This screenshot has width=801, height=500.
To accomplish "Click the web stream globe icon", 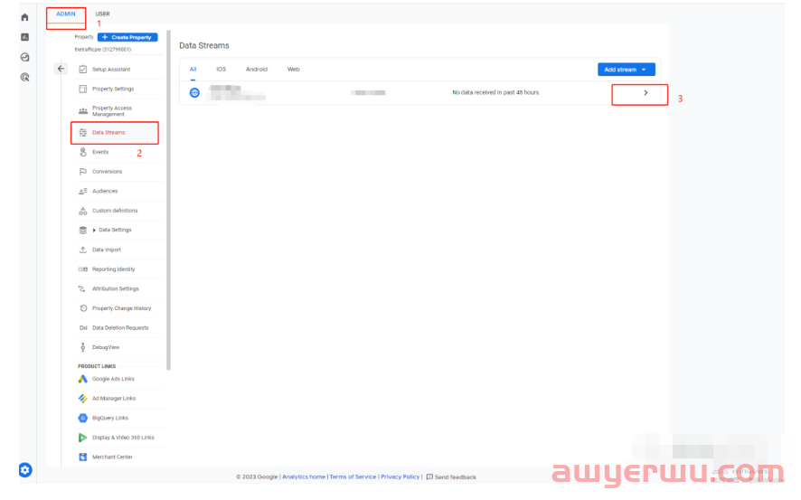I will click(x=194, y=92).
